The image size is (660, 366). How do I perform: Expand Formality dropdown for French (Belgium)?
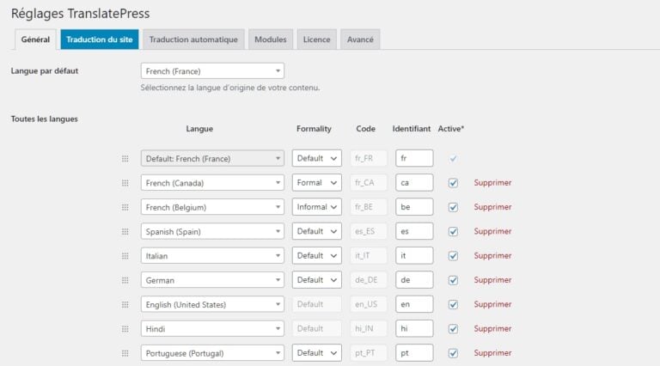point(316,207)
